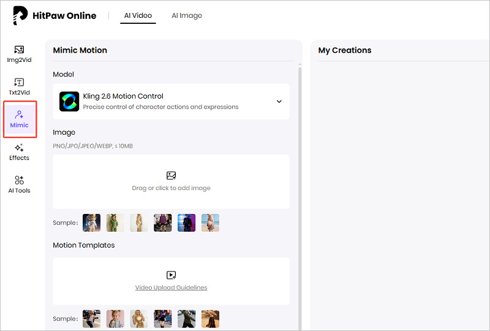
Task: Click the video upload icon
Action: (171, 275)
